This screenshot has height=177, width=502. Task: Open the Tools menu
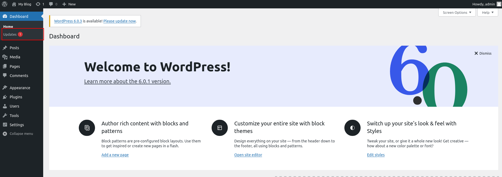click(x=22, y=115)
